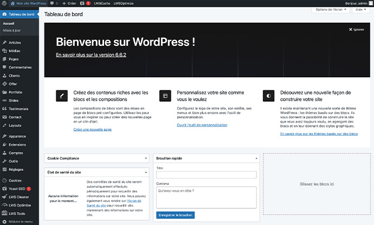Click the Extensions plug icon
The height and width of the screenshot is (225, 374).
[4, 144]
